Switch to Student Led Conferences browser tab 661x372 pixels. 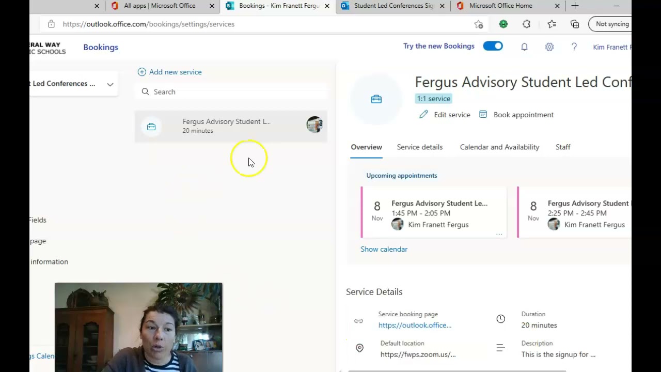[x=394, y=6]
